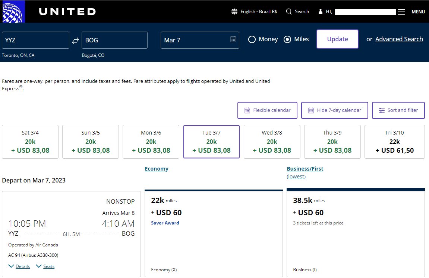Click the 10:05 PM departure time
429x278 pixels.
[27, 224]
